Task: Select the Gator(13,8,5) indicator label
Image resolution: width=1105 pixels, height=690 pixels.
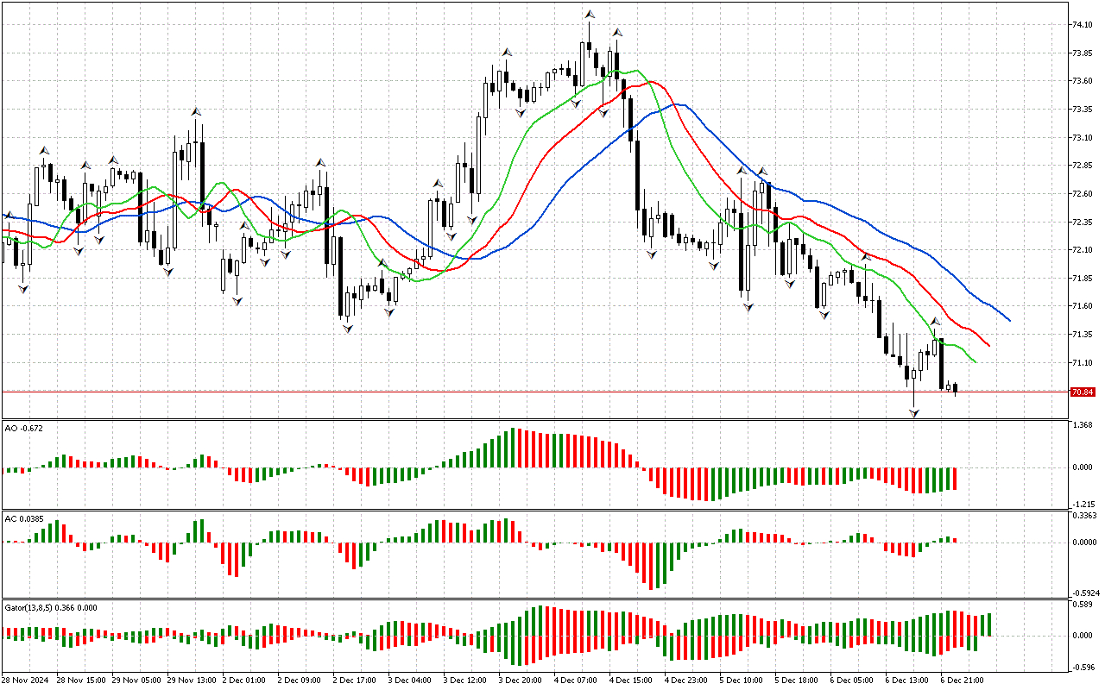Action: coord(51,607)
